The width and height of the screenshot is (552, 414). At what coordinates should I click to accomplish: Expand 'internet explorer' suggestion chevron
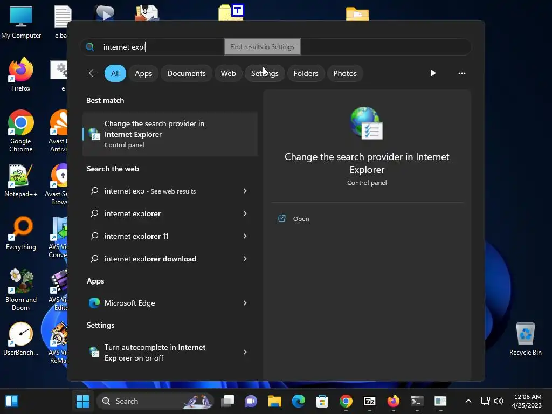(x=245, y=213)
